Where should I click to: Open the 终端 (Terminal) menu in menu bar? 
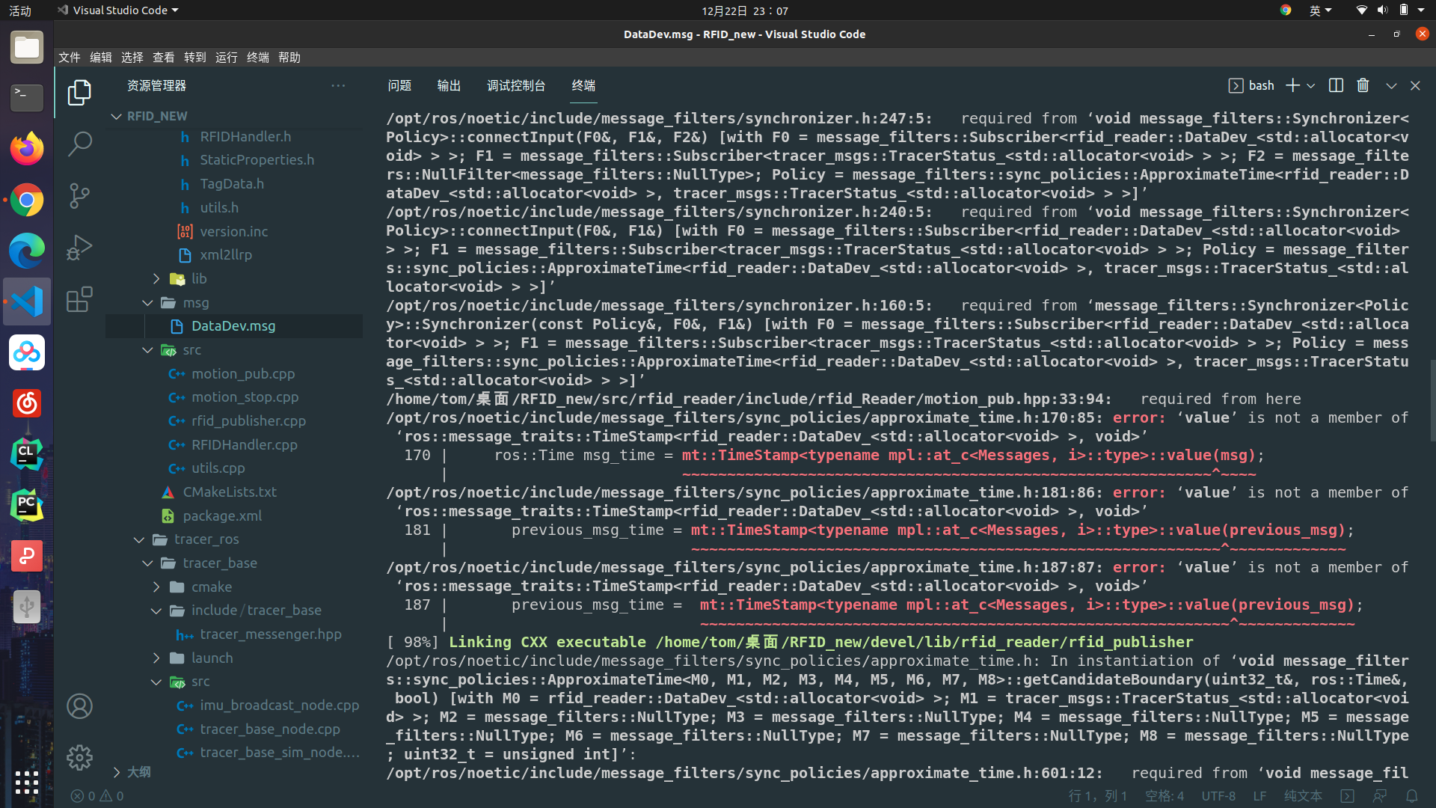(x=258, y=58)
